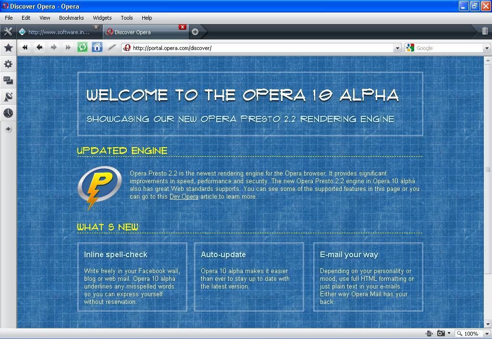Close the Discover Opera tab
The height and width of the screenshot is (339, 492).
(182, 27)
